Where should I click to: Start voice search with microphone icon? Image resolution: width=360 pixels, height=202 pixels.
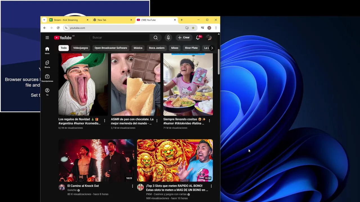click(x=168, y=38)
